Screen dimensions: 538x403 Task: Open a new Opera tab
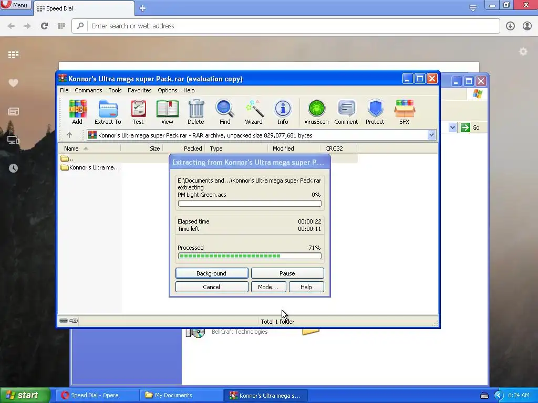[143, 8]
